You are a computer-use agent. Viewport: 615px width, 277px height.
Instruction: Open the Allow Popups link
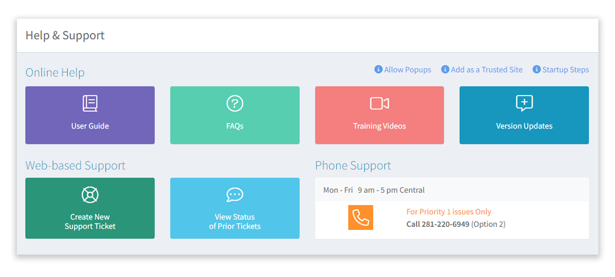point(407,70)
